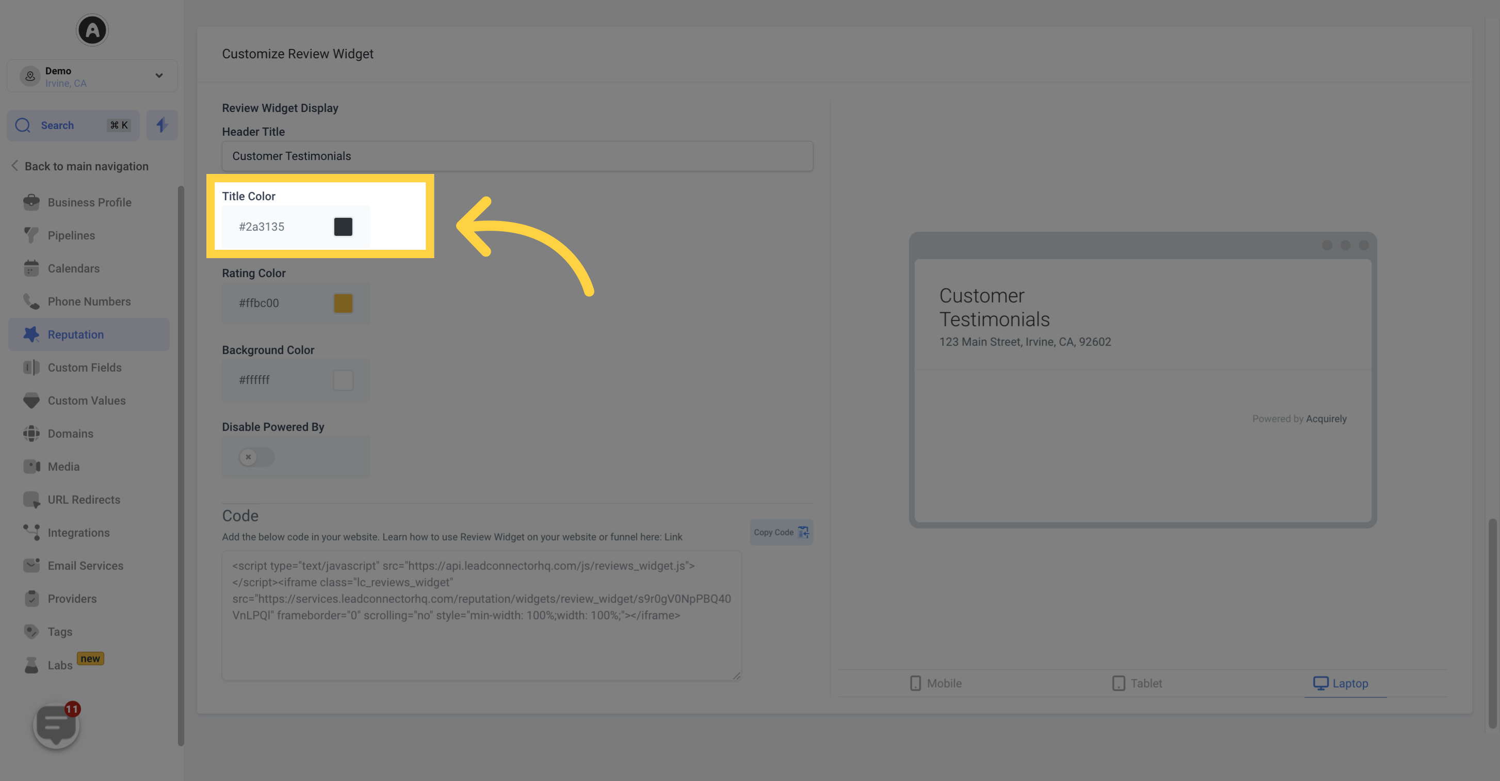Viewport: 1500px width, 781px height.
Task: Click the Customer Testimonials preview heading
Action: click(x=994, y=308)
